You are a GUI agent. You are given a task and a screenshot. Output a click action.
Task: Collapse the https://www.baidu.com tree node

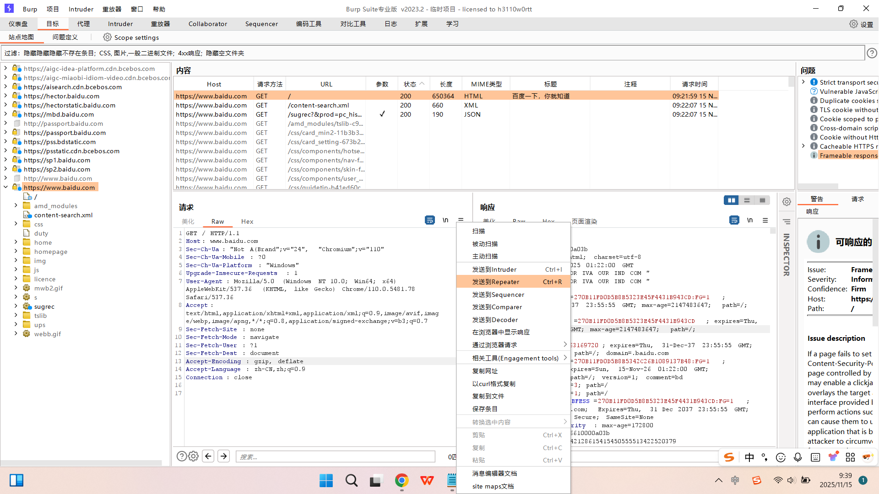point(5,187)
